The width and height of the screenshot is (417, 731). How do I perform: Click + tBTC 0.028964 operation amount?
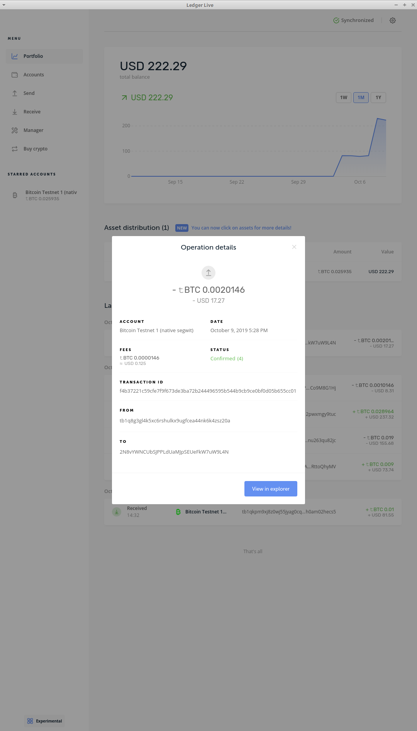(x=373, y=412)
